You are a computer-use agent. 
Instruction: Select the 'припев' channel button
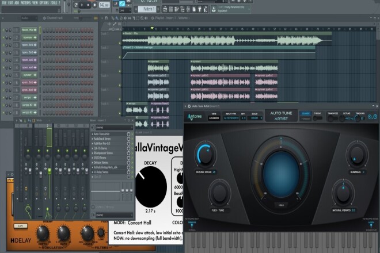click(29, 37)
